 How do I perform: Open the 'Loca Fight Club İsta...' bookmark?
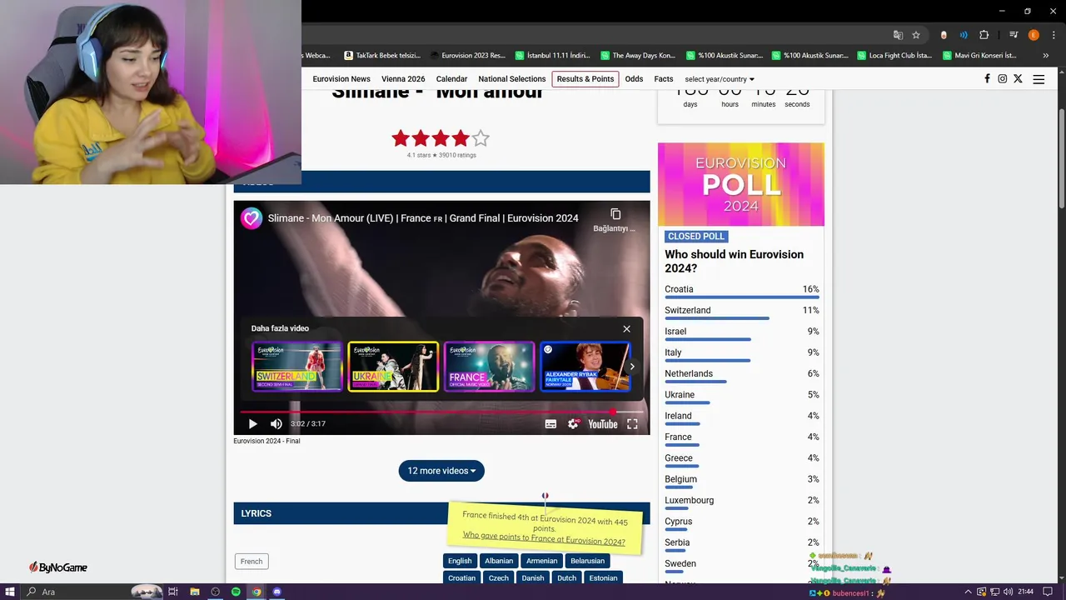[x=894, y=56]
